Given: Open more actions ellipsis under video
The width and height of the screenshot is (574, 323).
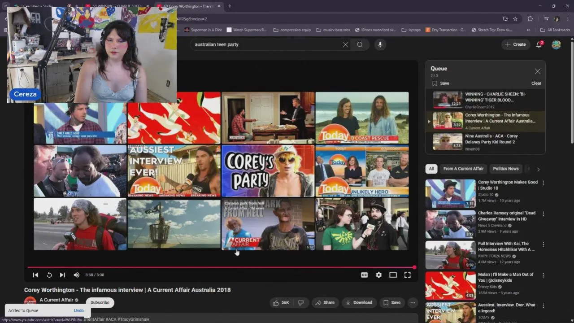Looking at the screenshot, I should click(413, 303).
